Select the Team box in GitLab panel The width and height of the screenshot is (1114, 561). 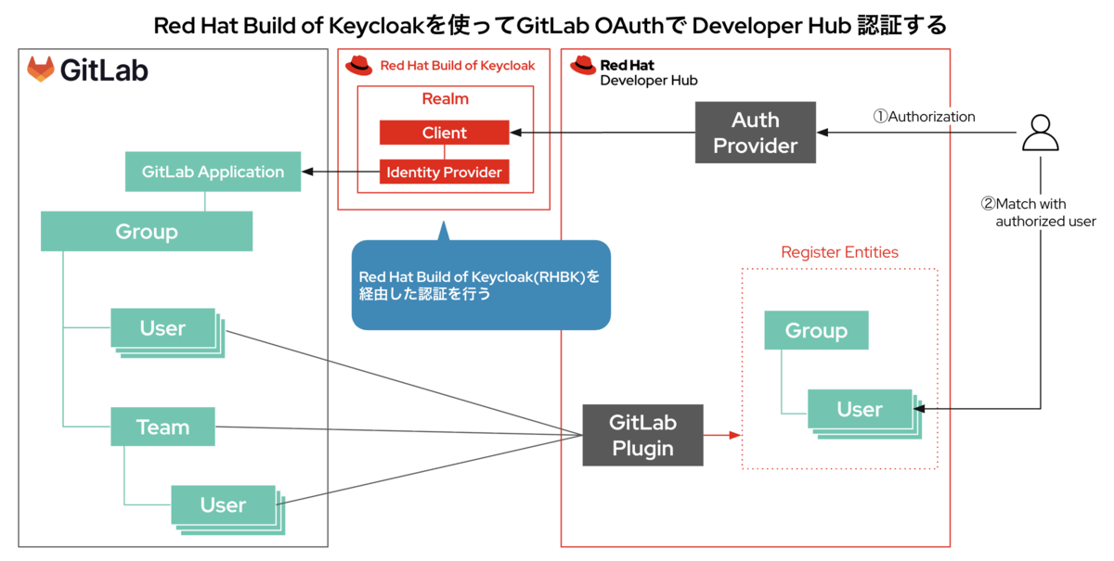coord(163,427)
